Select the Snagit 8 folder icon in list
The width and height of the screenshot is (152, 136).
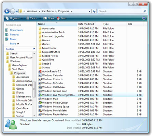click(40, 64)
